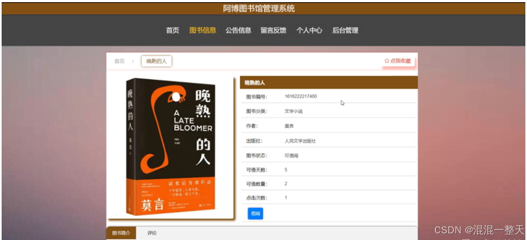Click the publisher value 人民文学出版社
The image size is (527, 240).
click(x=300, y=141)
